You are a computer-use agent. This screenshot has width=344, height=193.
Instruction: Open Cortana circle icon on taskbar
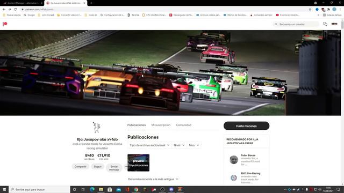pos(74,189)
